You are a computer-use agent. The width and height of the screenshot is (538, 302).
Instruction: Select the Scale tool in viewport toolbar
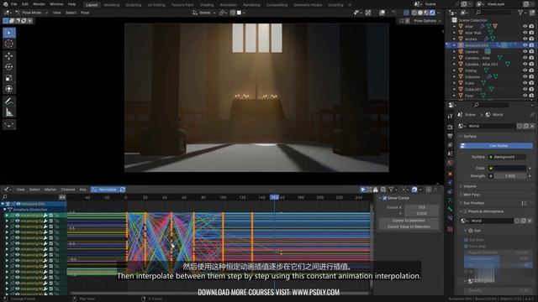pyautogui.click(x=9, y=78)
